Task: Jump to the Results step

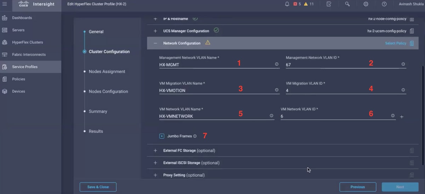Action: [96, 131]
